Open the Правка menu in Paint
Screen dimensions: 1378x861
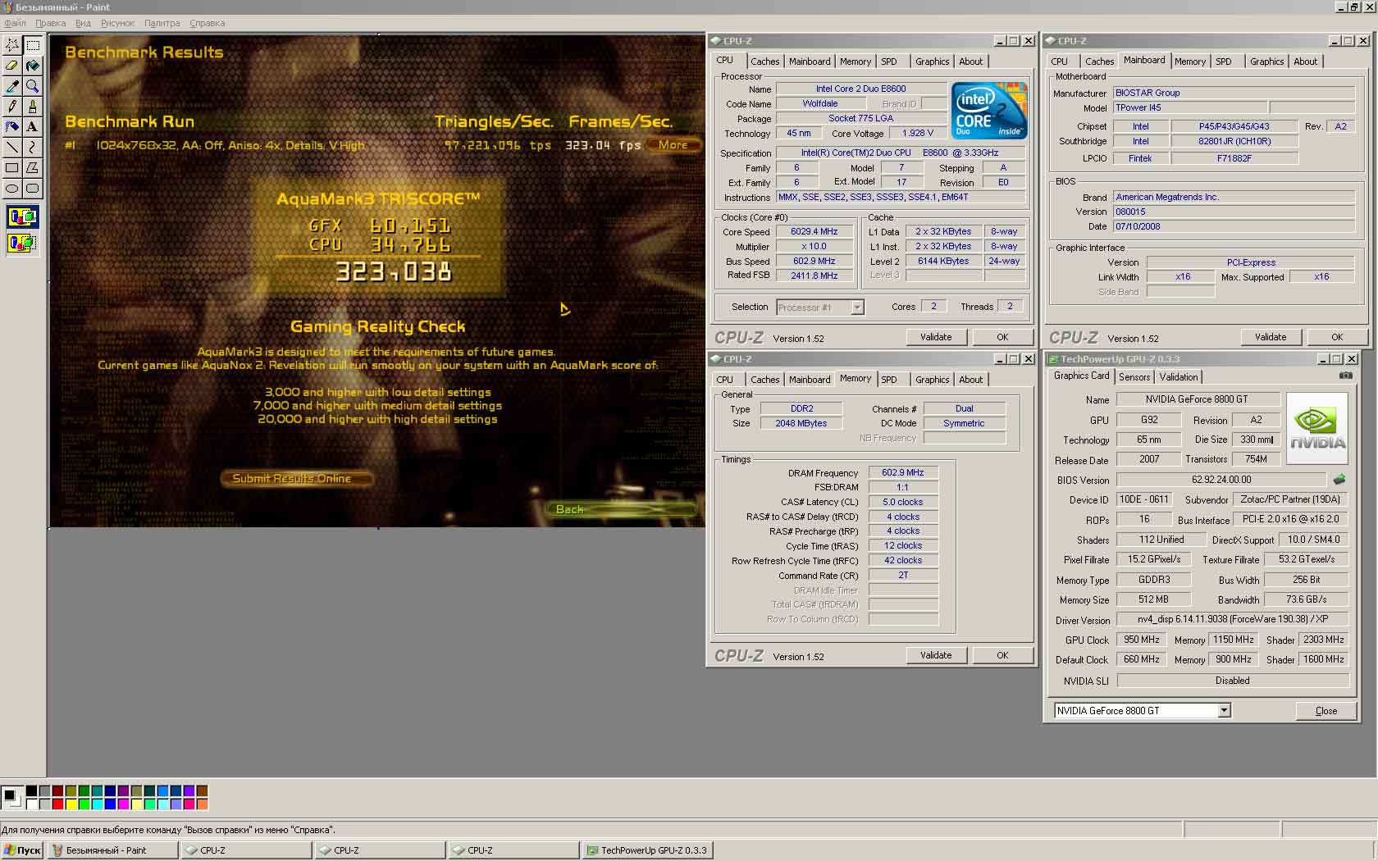point(51,23)
